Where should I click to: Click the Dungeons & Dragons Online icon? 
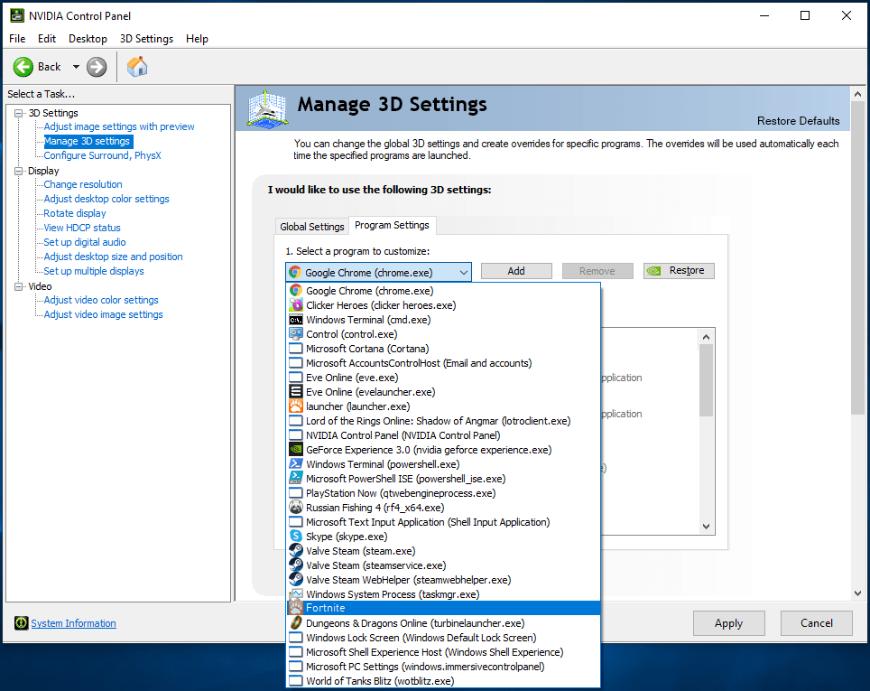(x=296, y=622)
